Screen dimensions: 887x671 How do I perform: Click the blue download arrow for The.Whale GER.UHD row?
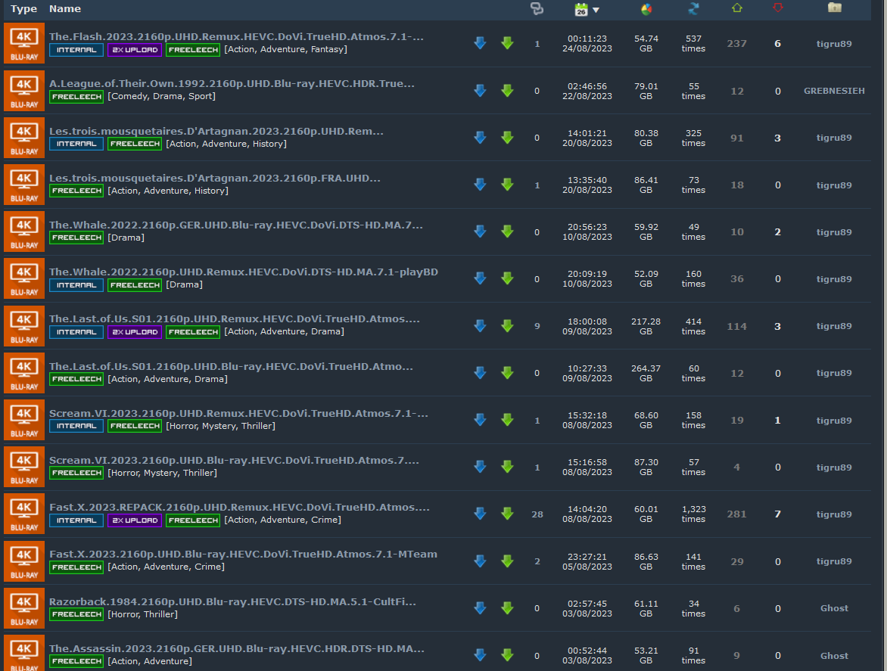point(481,231)
